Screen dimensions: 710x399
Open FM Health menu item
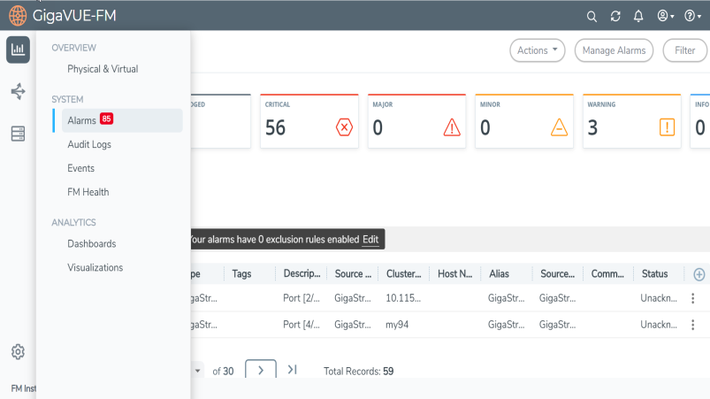88,192
